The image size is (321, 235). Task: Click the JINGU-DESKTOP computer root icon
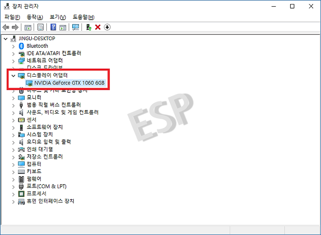tap(13, 38)
